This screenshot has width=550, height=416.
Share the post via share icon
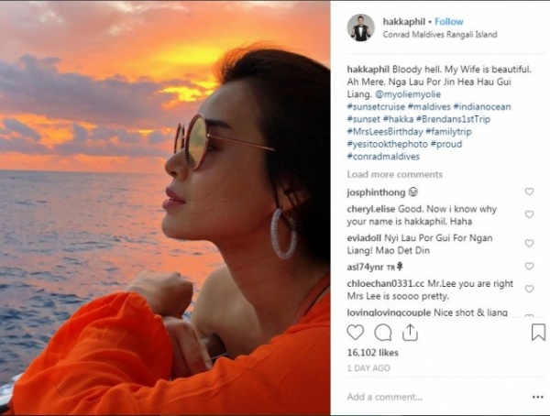point(410,333)
